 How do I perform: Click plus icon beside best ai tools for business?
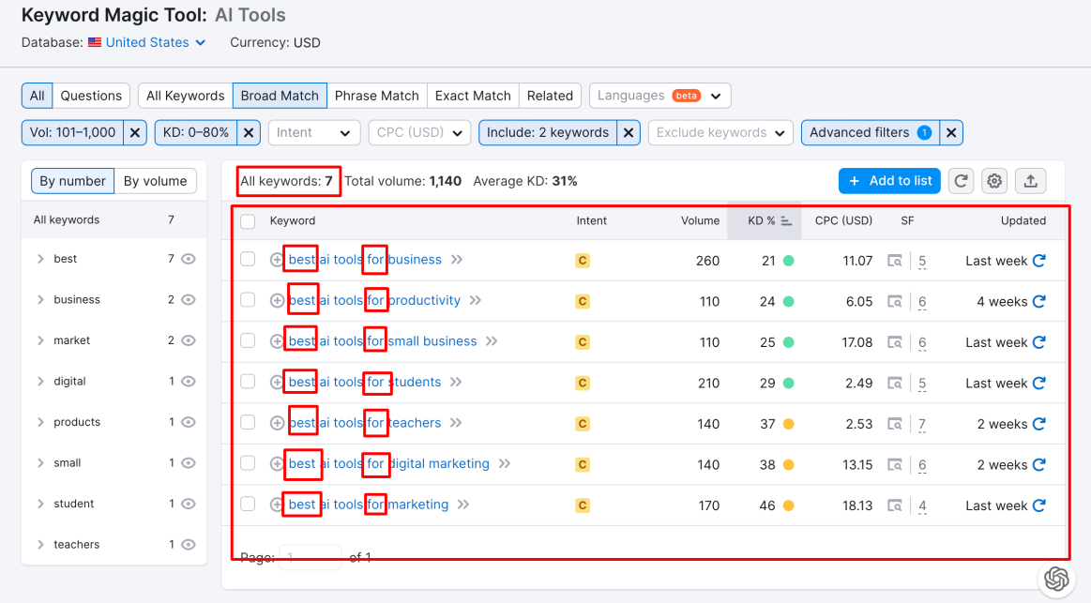point(277,260)
